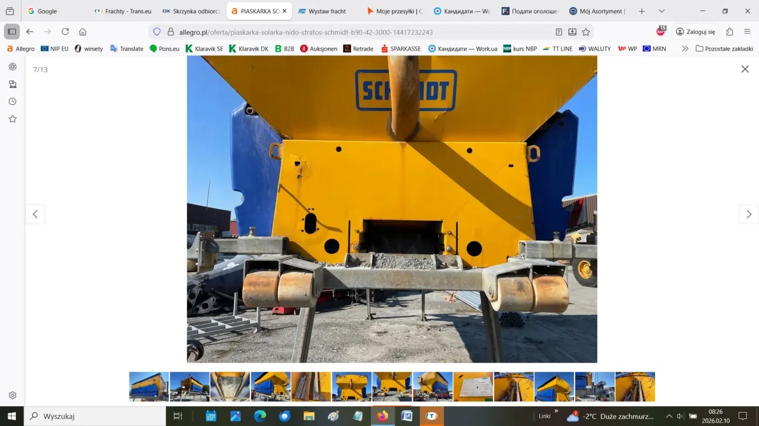Show more bookmarks toolbar items
This screenshot has height=426, width=759.
(685, 49)
